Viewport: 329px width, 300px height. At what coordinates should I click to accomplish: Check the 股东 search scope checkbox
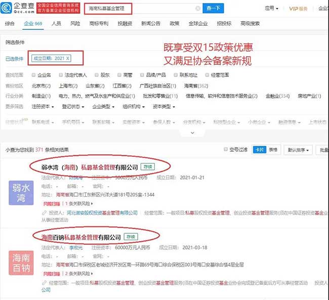tap(97, 75)
